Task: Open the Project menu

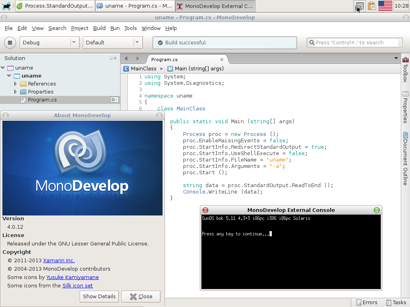Action: 80,28
